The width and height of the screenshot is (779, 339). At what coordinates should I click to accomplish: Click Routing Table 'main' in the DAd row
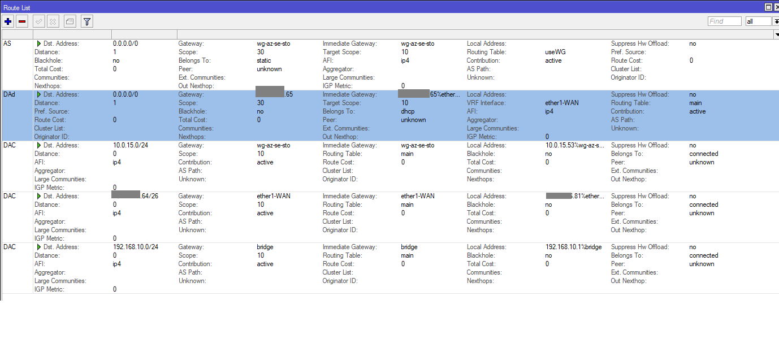point(695,103)
